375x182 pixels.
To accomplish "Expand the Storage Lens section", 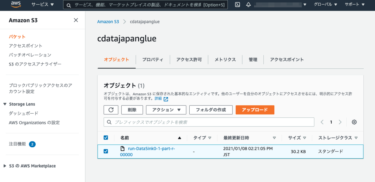I will (x=5, y=104).
